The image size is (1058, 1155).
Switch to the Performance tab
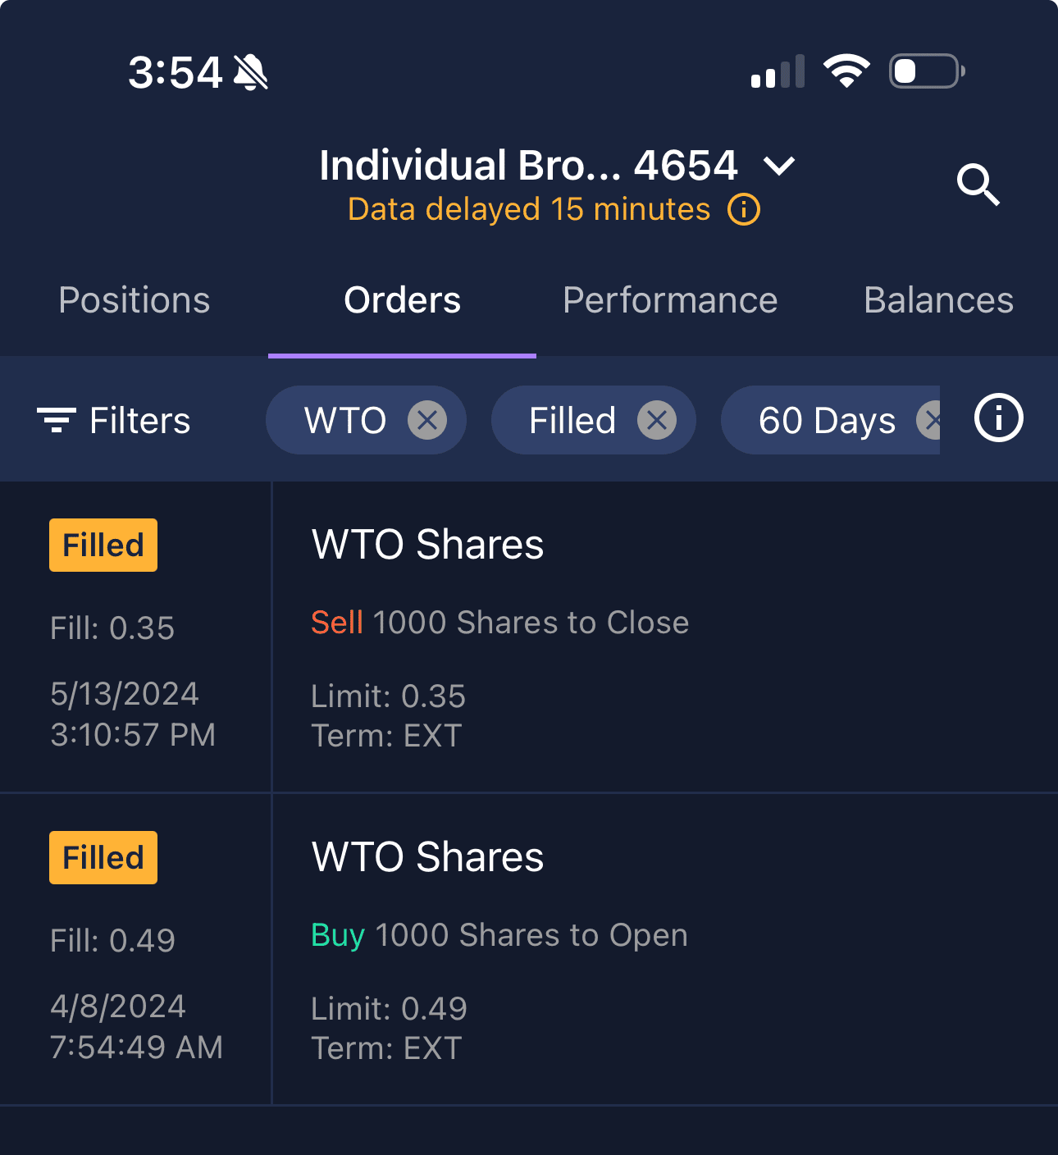coord(670,300)
